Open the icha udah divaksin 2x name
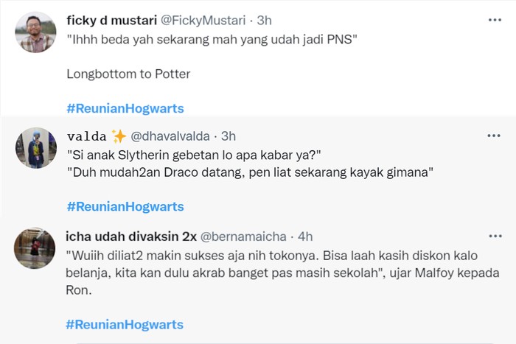This screenshot has width=516, height=344. tap(130, 236)
